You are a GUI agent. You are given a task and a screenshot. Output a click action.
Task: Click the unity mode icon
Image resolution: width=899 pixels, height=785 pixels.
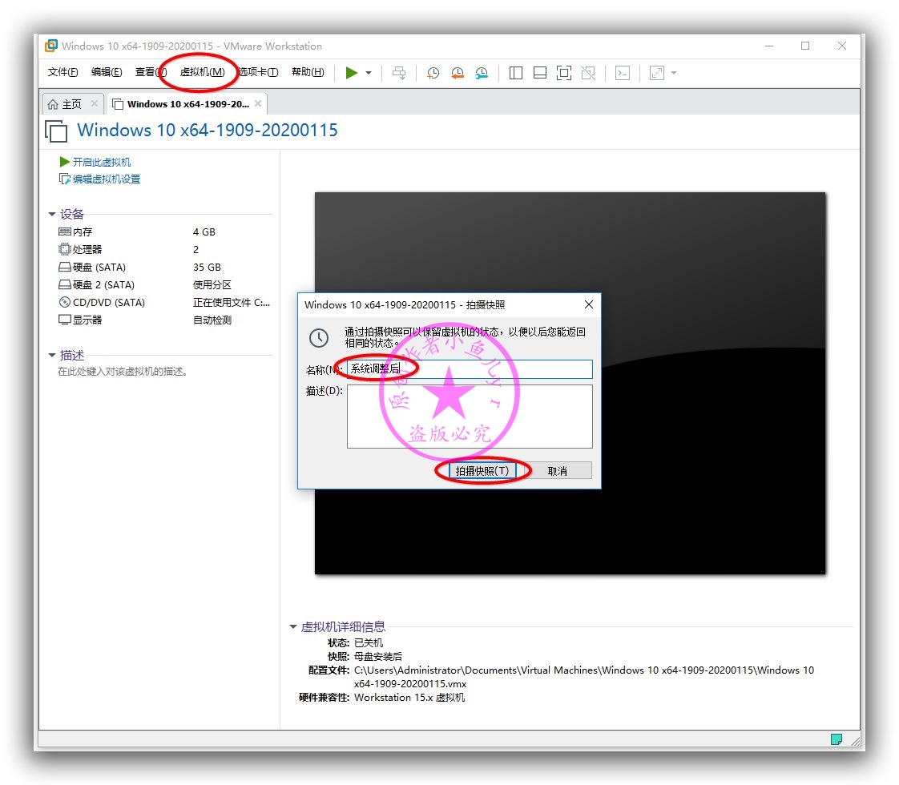587,73
